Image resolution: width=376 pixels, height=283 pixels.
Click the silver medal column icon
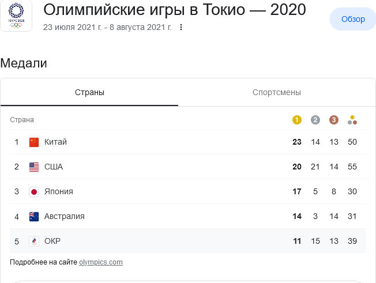(315, 120)
